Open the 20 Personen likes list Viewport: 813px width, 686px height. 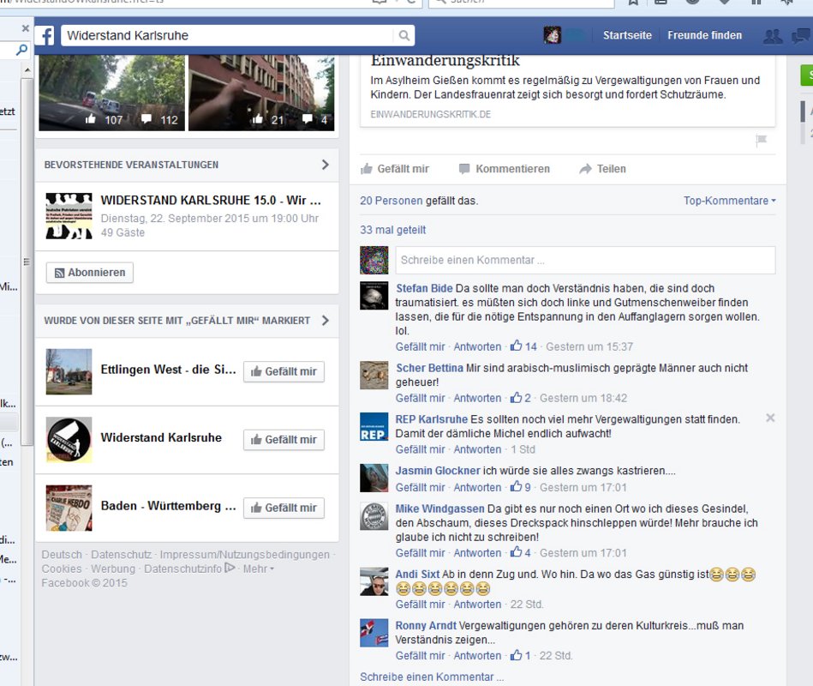(x=392, y=201)
